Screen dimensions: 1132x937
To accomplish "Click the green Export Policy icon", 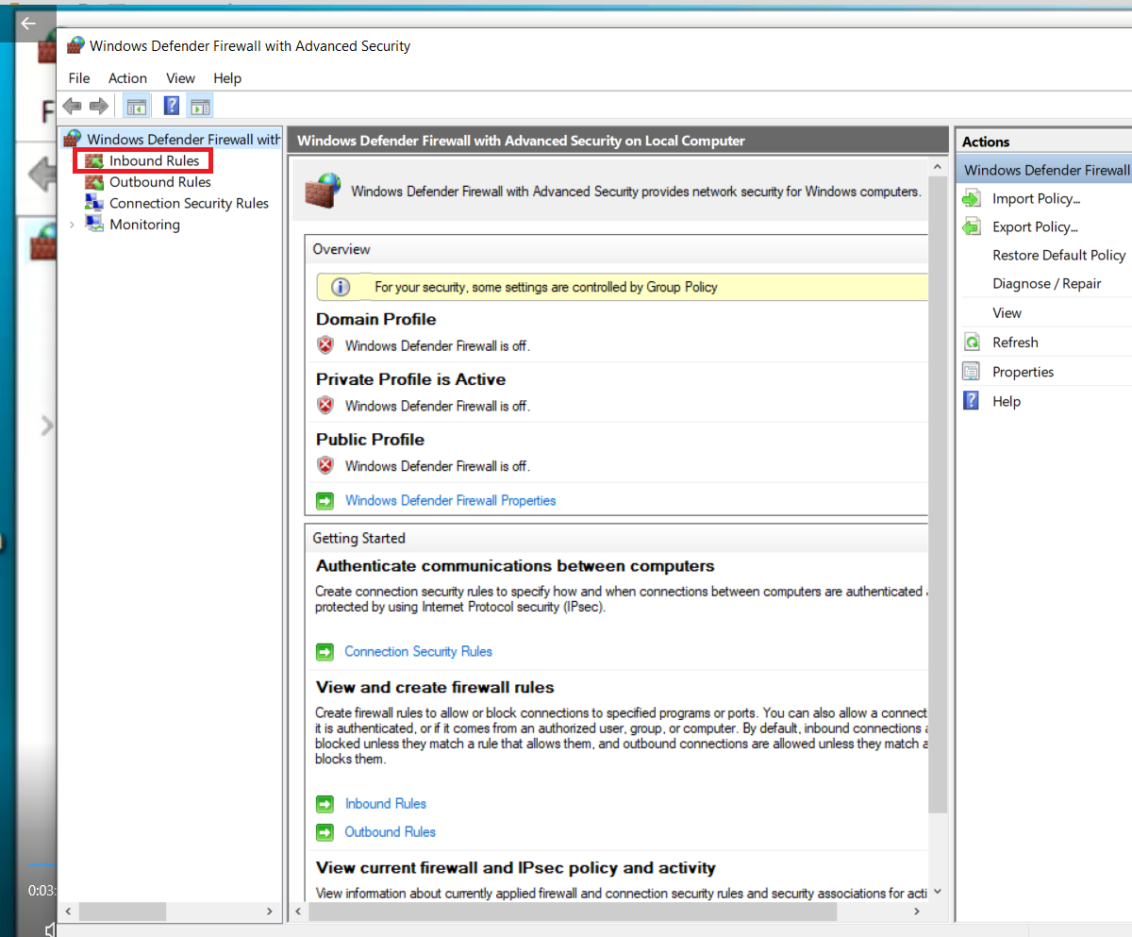I will [972, 226].
